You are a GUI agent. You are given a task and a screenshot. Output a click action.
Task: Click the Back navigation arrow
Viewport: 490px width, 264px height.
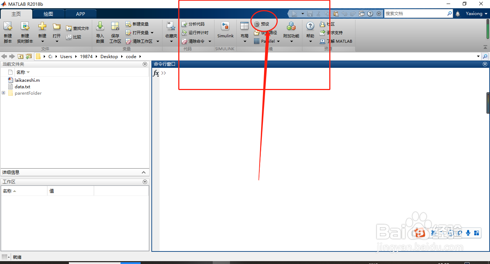[4, 56]
